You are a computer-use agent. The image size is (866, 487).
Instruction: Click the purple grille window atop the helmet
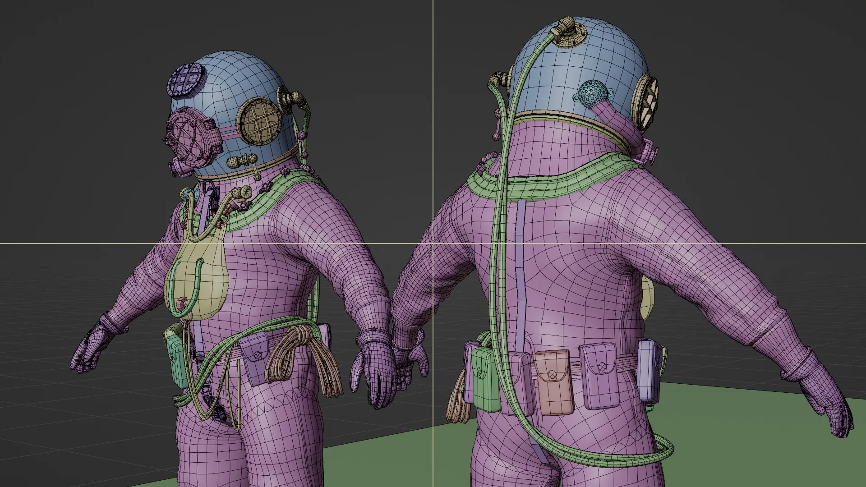pos(186,78)
